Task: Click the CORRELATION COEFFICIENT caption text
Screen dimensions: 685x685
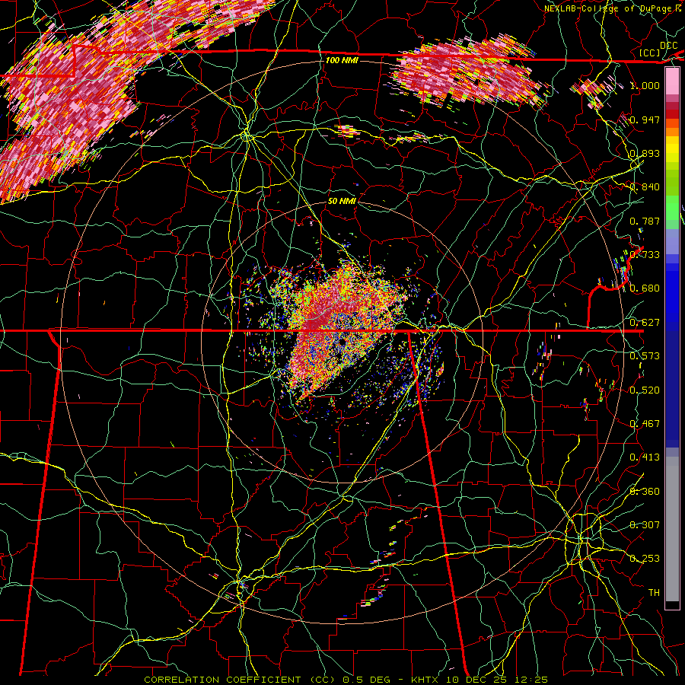Action: tap(222, 680)
